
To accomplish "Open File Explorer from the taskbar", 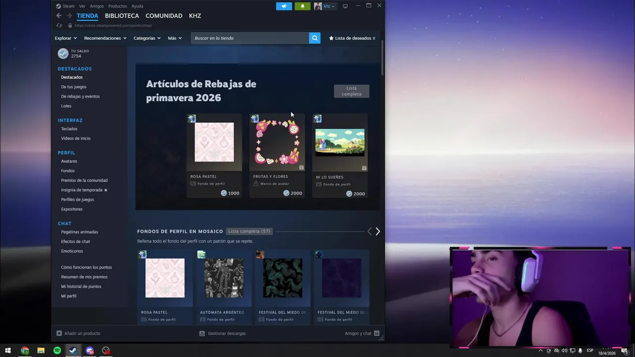I will [41, 351].
